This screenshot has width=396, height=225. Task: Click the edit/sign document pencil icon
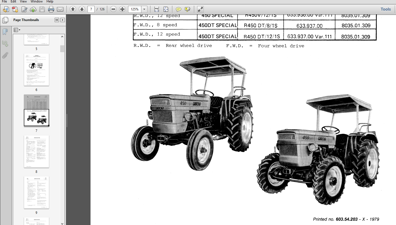coord(24,9)
